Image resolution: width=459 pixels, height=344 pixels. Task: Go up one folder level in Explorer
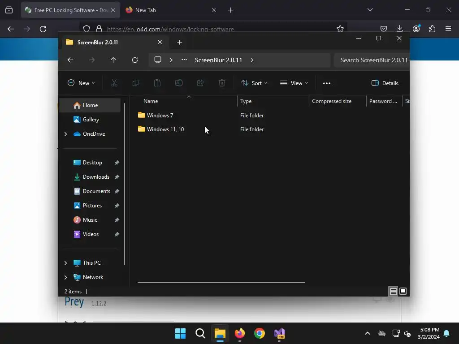click(113, 60)
